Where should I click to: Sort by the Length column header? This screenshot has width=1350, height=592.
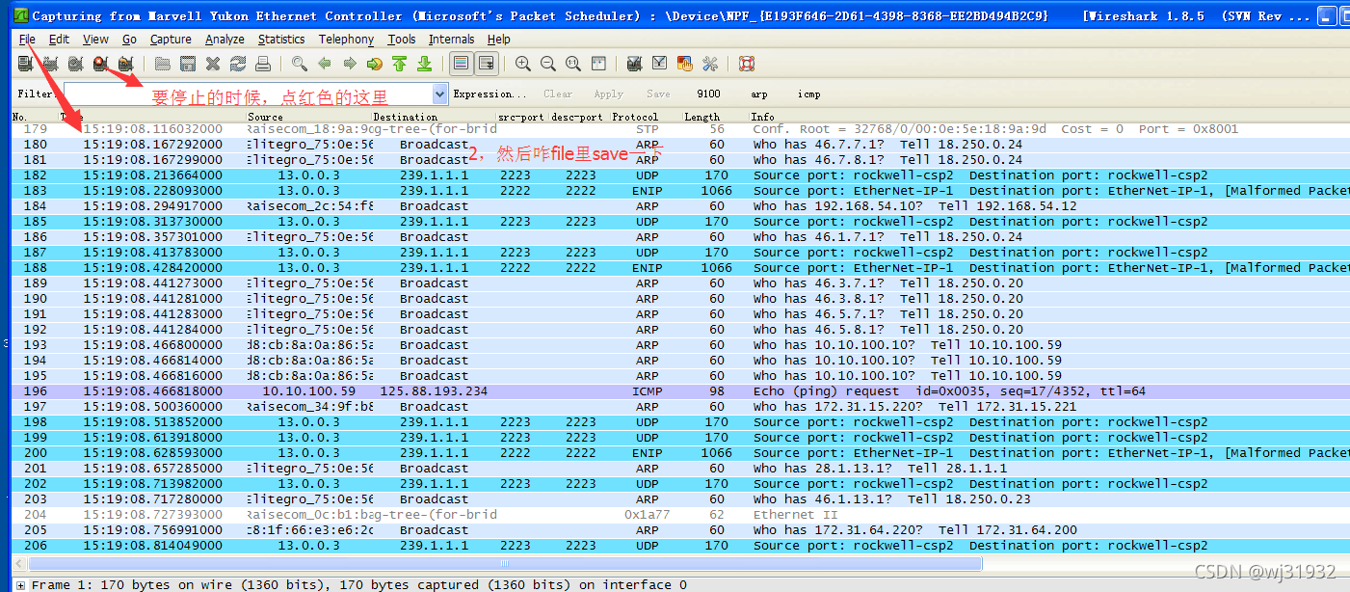coord(715,117)
